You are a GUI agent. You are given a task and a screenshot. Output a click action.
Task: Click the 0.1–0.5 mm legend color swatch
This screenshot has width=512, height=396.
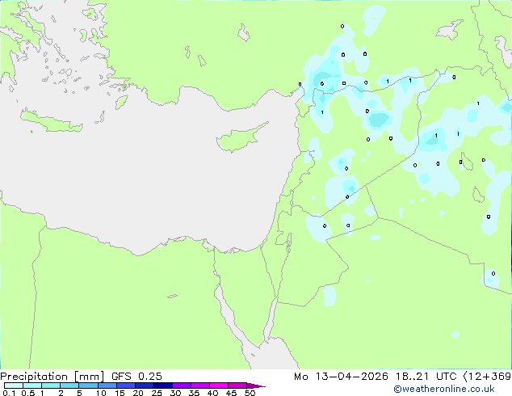coord(14,385)
